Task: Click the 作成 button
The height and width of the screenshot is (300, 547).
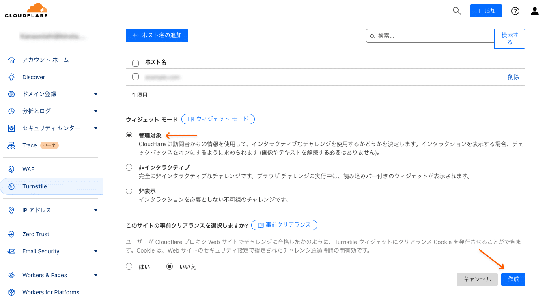Action: click(513, 279)
